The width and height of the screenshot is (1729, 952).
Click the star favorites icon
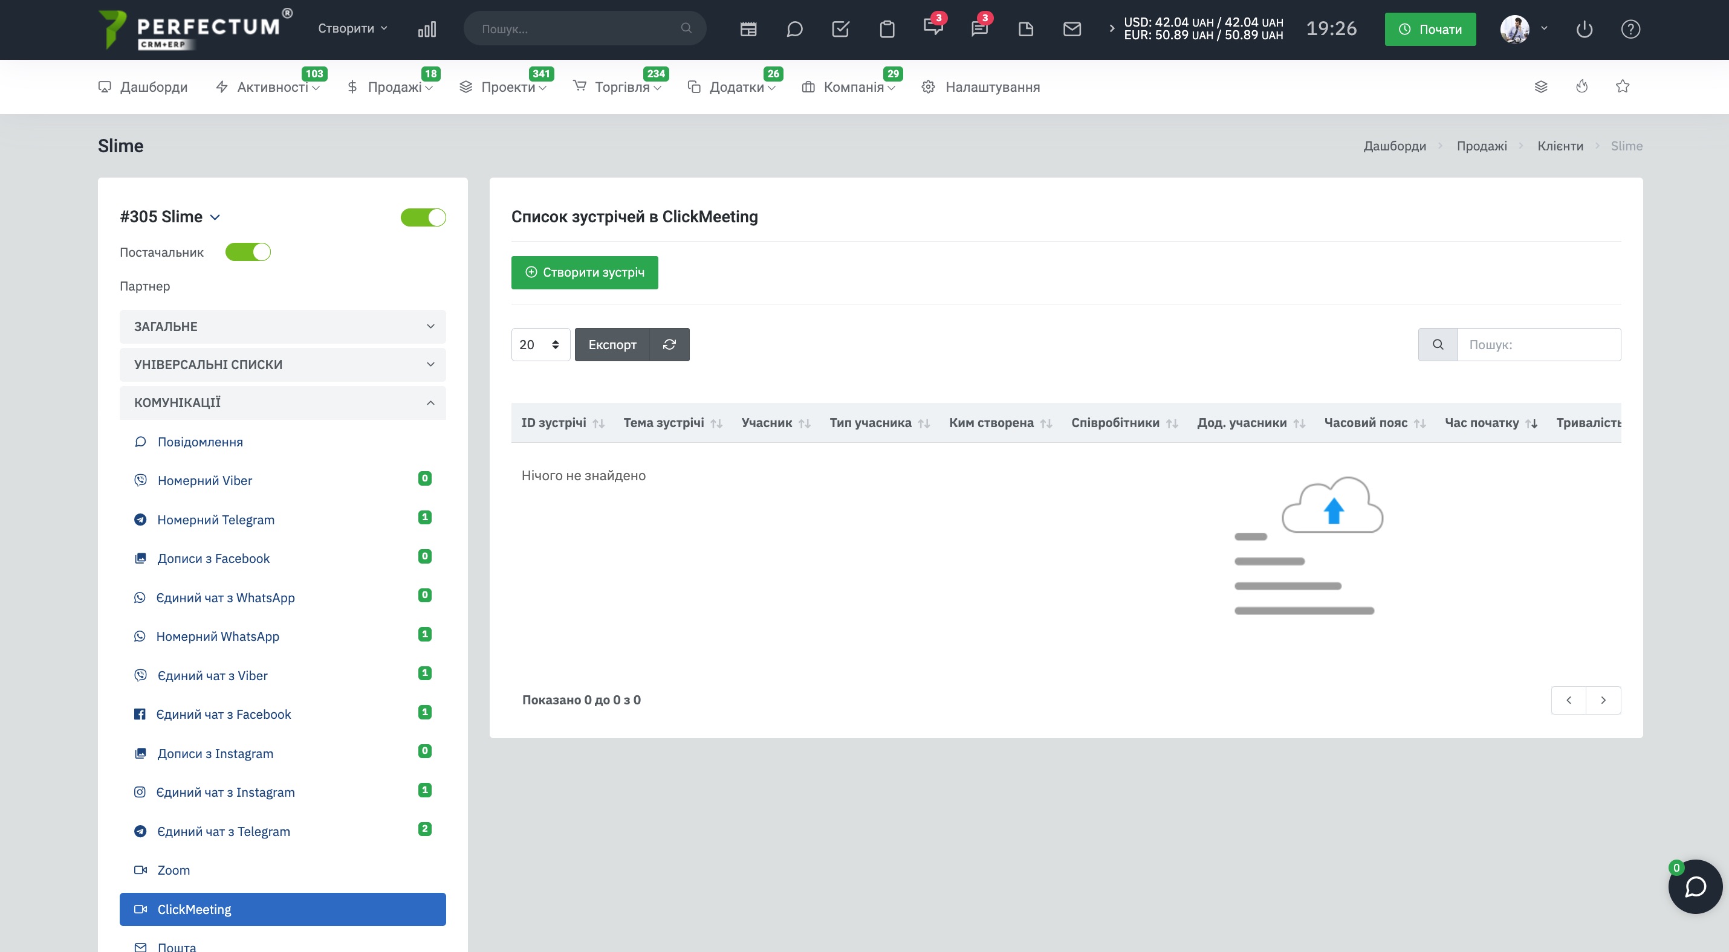[1622, 86]
